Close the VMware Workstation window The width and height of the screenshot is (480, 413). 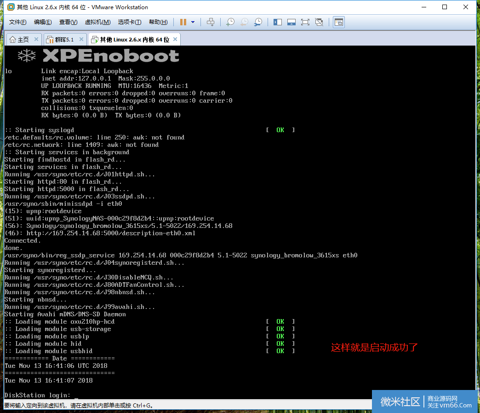[x=466, y=7]
